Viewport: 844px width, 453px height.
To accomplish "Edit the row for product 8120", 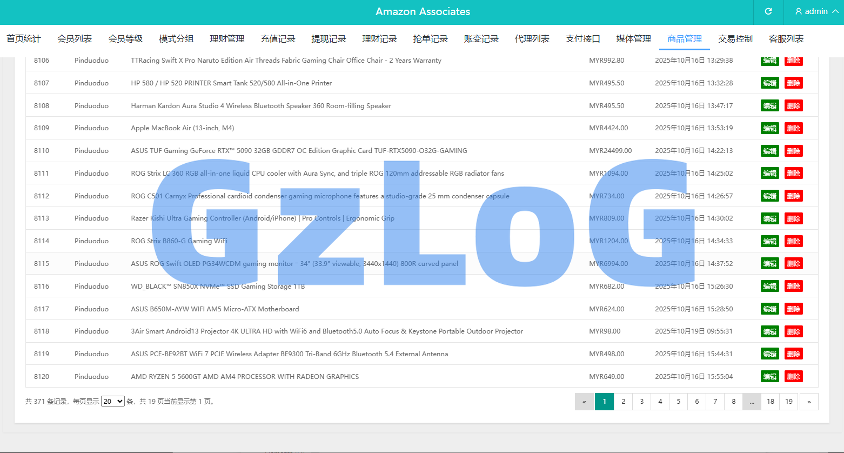I will point(769,376).
